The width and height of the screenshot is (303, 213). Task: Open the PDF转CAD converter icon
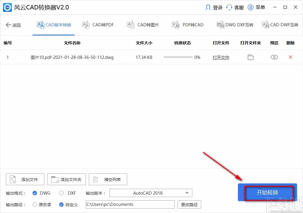coord(175,25)
